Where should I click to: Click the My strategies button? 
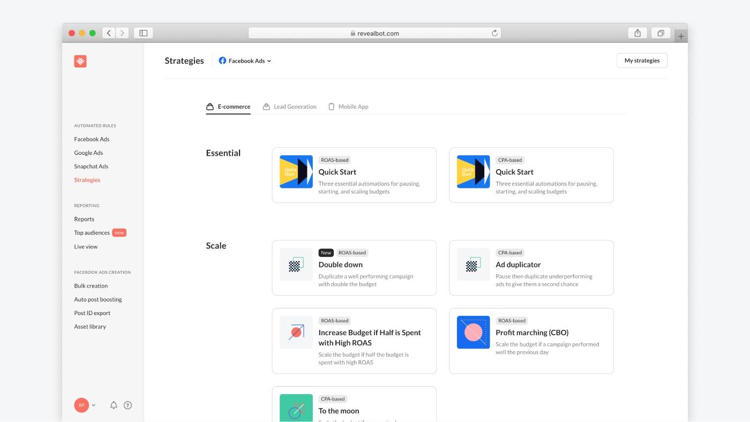(x=642, y=61)
